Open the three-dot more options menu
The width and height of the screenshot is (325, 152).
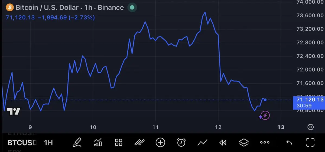pyautogui.click(x=265, y=143)
